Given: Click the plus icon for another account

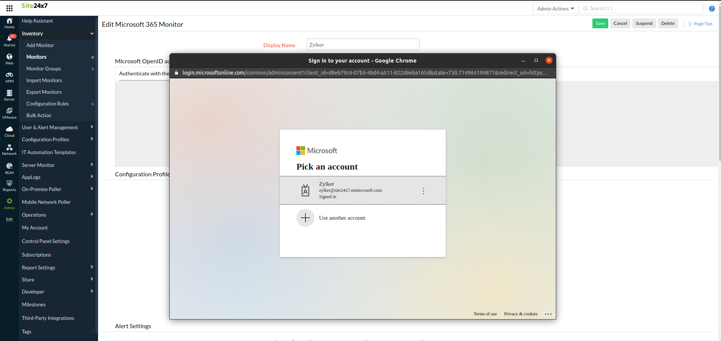Looking at the screenshot, I should (305, 218).
